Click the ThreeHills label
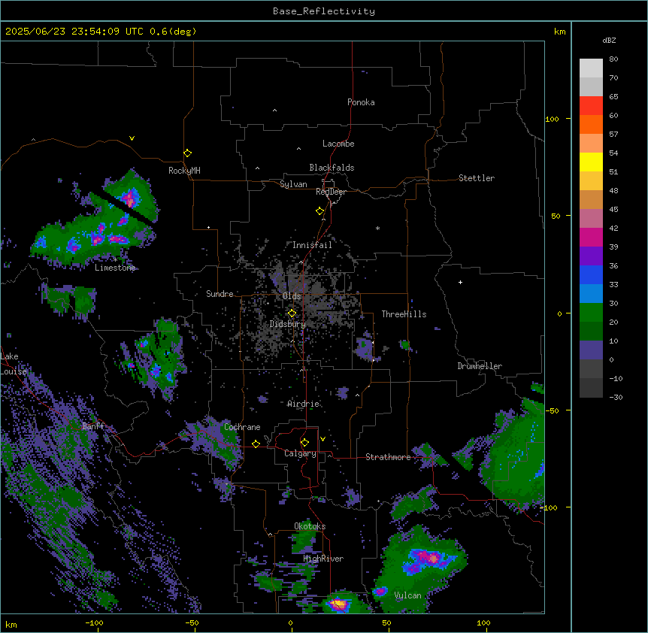648x633 pixels. tap(404, 314)
